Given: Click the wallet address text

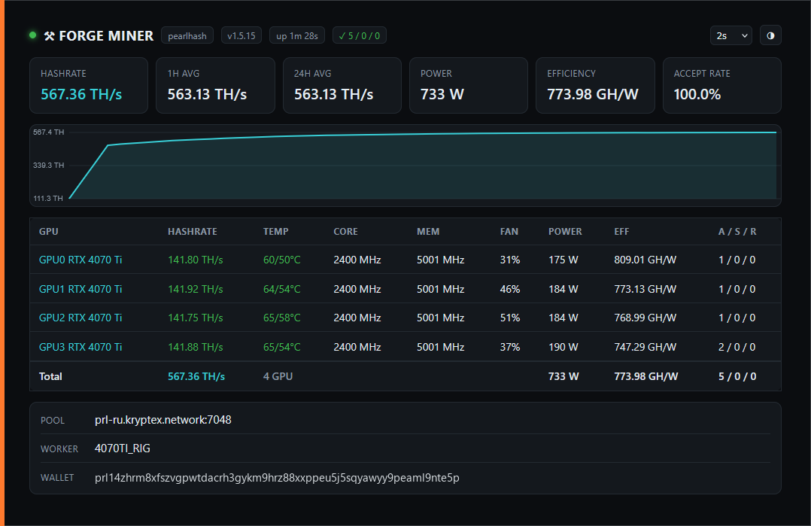Looking at the screenshot, I should [277, 478].
